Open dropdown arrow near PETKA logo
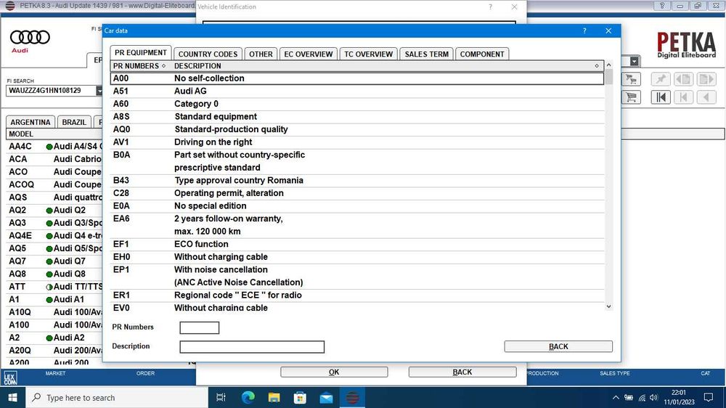Image resolution: width=726 pixels, height=408 pixels. click(635, 61)
